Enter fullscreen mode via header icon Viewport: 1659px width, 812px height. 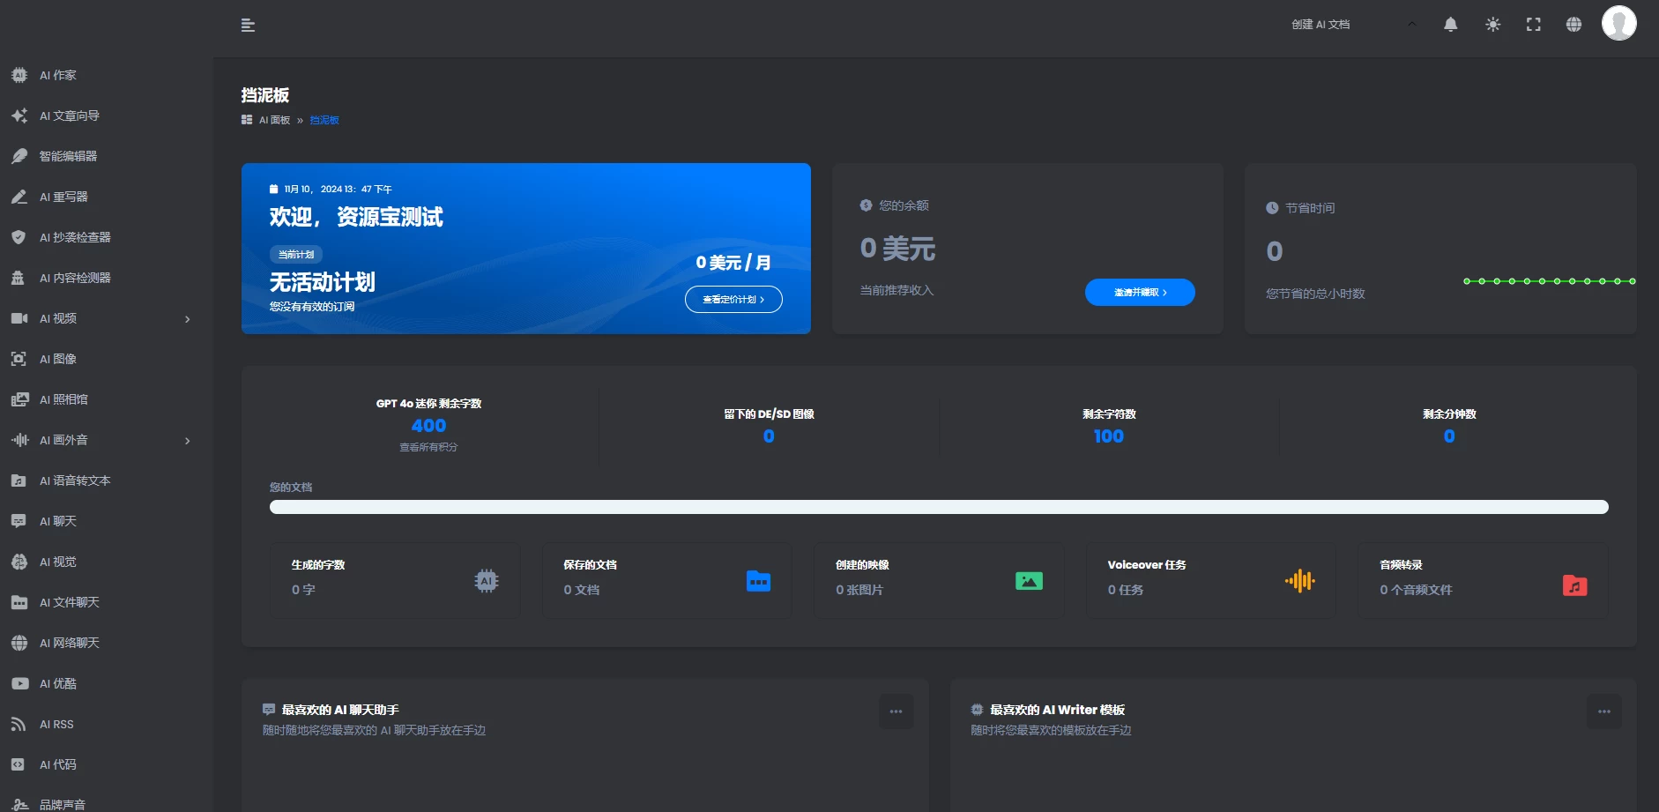[x=1534, y=25]
